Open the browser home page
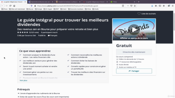 (14, 6)
